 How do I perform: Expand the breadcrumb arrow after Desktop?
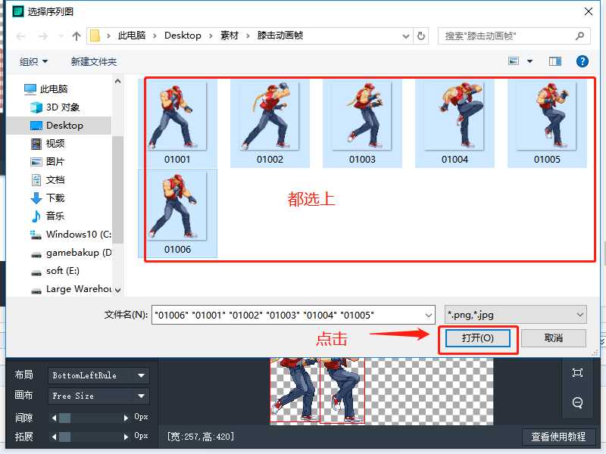pyautogui.click(x=211, y=36)
